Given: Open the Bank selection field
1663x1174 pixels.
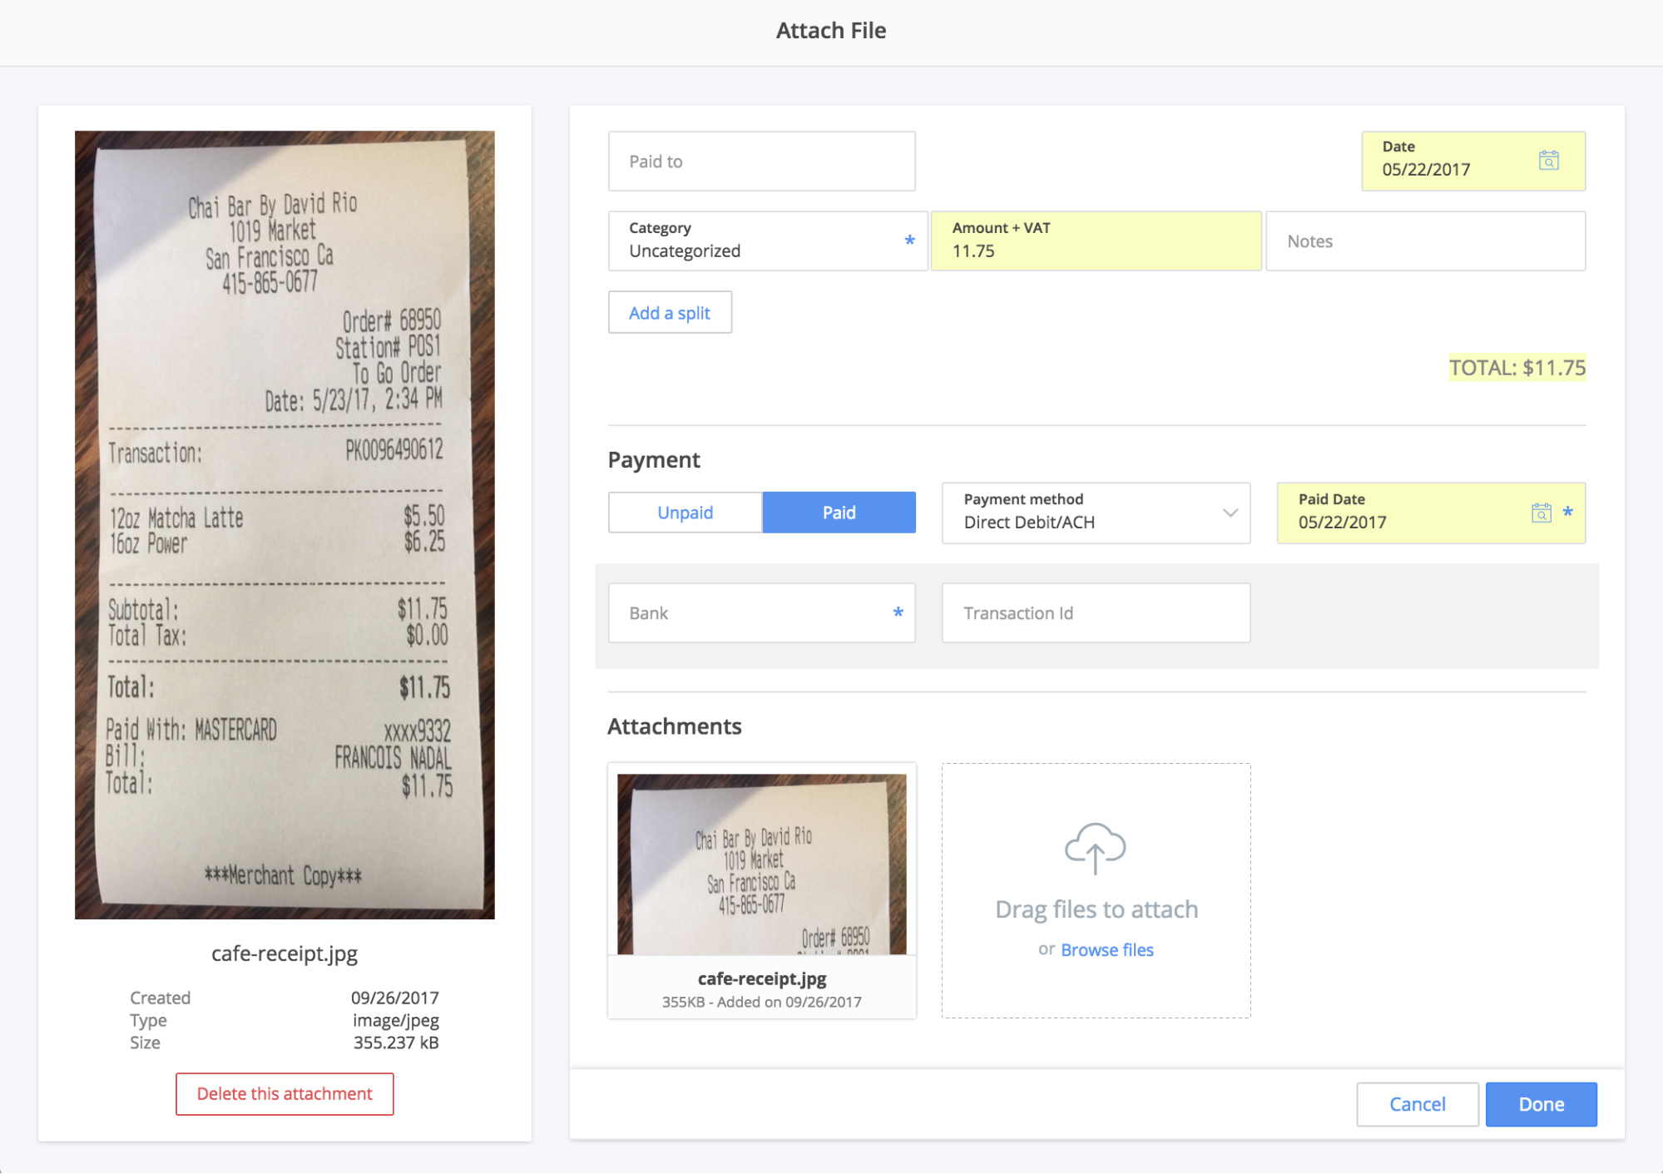Looking at the screenshot, I should coord(761,613).
